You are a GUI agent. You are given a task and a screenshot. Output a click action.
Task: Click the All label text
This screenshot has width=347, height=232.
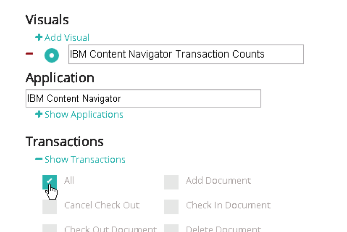pyautogui.click(x=69, y=181)
